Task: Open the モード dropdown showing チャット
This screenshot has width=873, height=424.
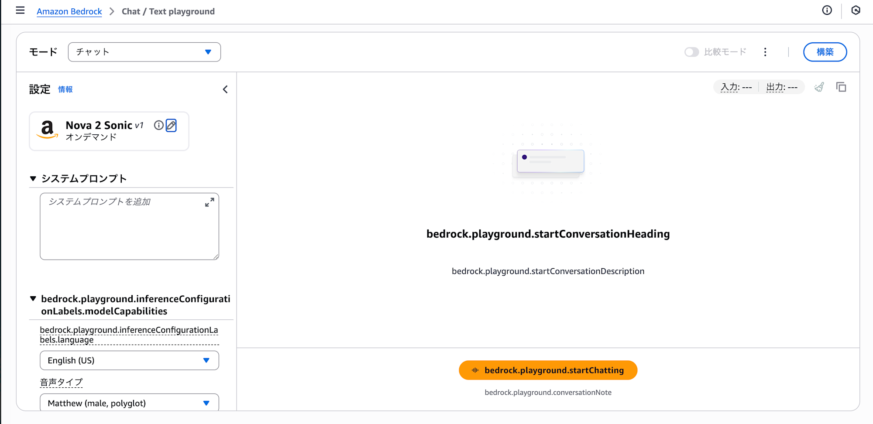Action: point(144,52)
